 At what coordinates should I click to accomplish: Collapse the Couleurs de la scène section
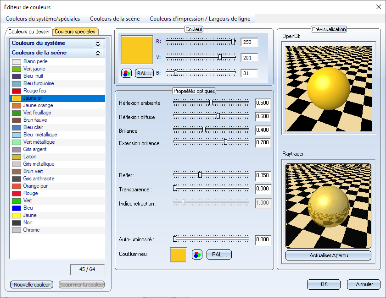97,53
